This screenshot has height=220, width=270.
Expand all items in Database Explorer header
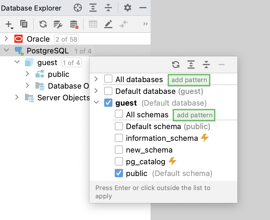point(93,8)
